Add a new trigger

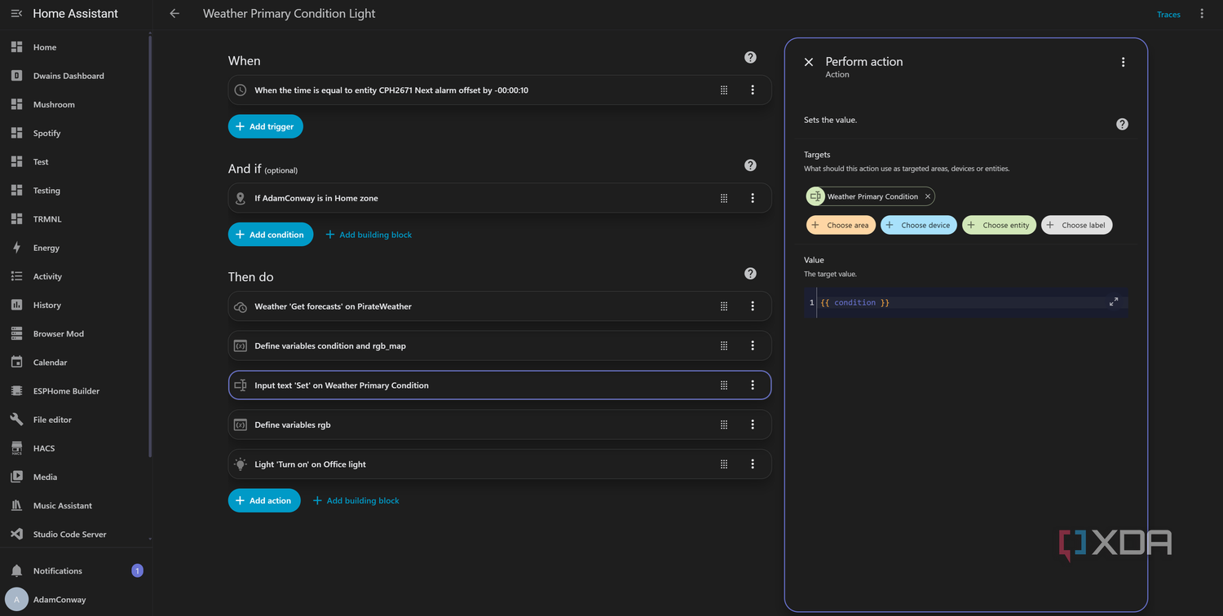point(266,126)
